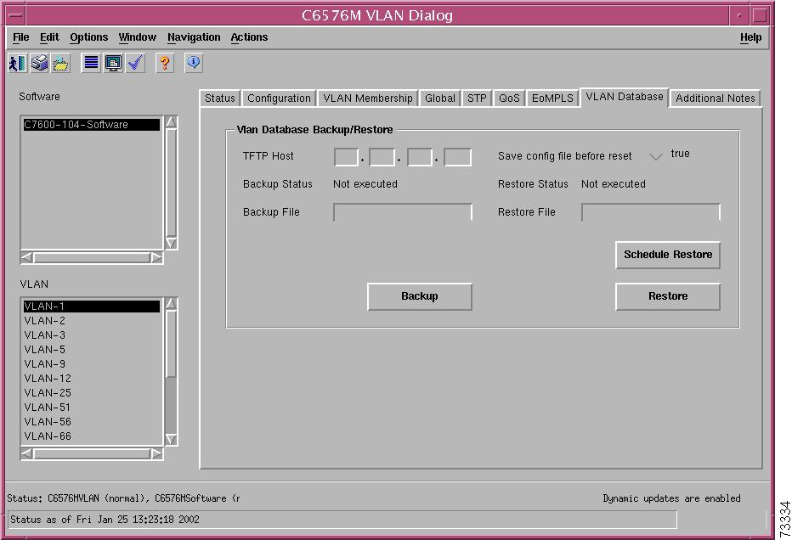792x540 pixels.
Task: Open the Actions menu
Action: click(249, 37)
